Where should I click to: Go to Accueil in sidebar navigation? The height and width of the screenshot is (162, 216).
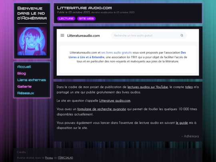pos(24,67)
